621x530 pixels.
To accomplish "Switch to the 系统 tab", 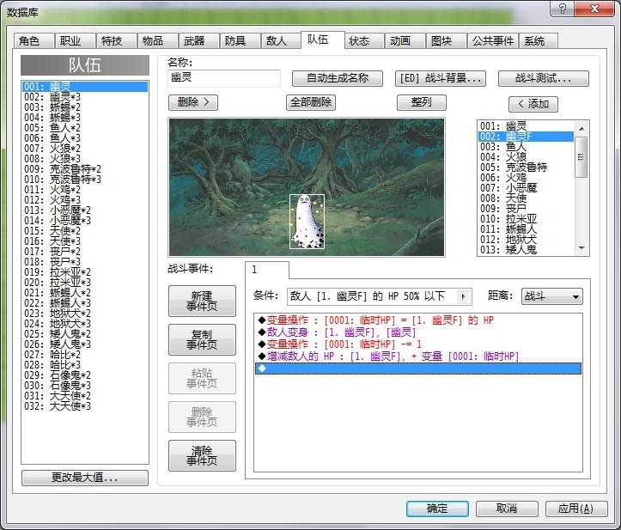I will click(x=538, y=40).
